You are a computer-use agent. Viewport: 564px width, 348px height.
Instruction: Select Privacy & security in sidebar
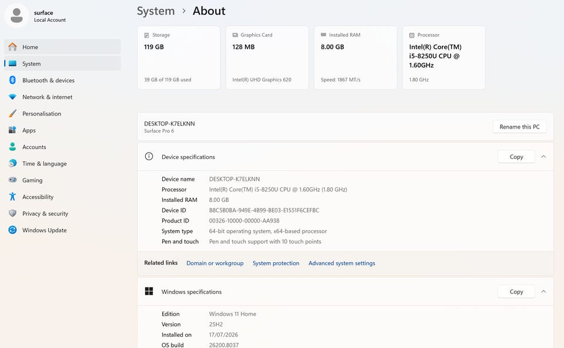(63, 214)
